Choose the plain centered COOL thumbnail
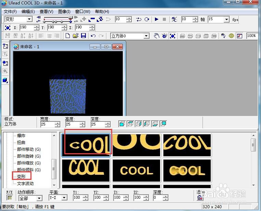 tap(136, 171)
